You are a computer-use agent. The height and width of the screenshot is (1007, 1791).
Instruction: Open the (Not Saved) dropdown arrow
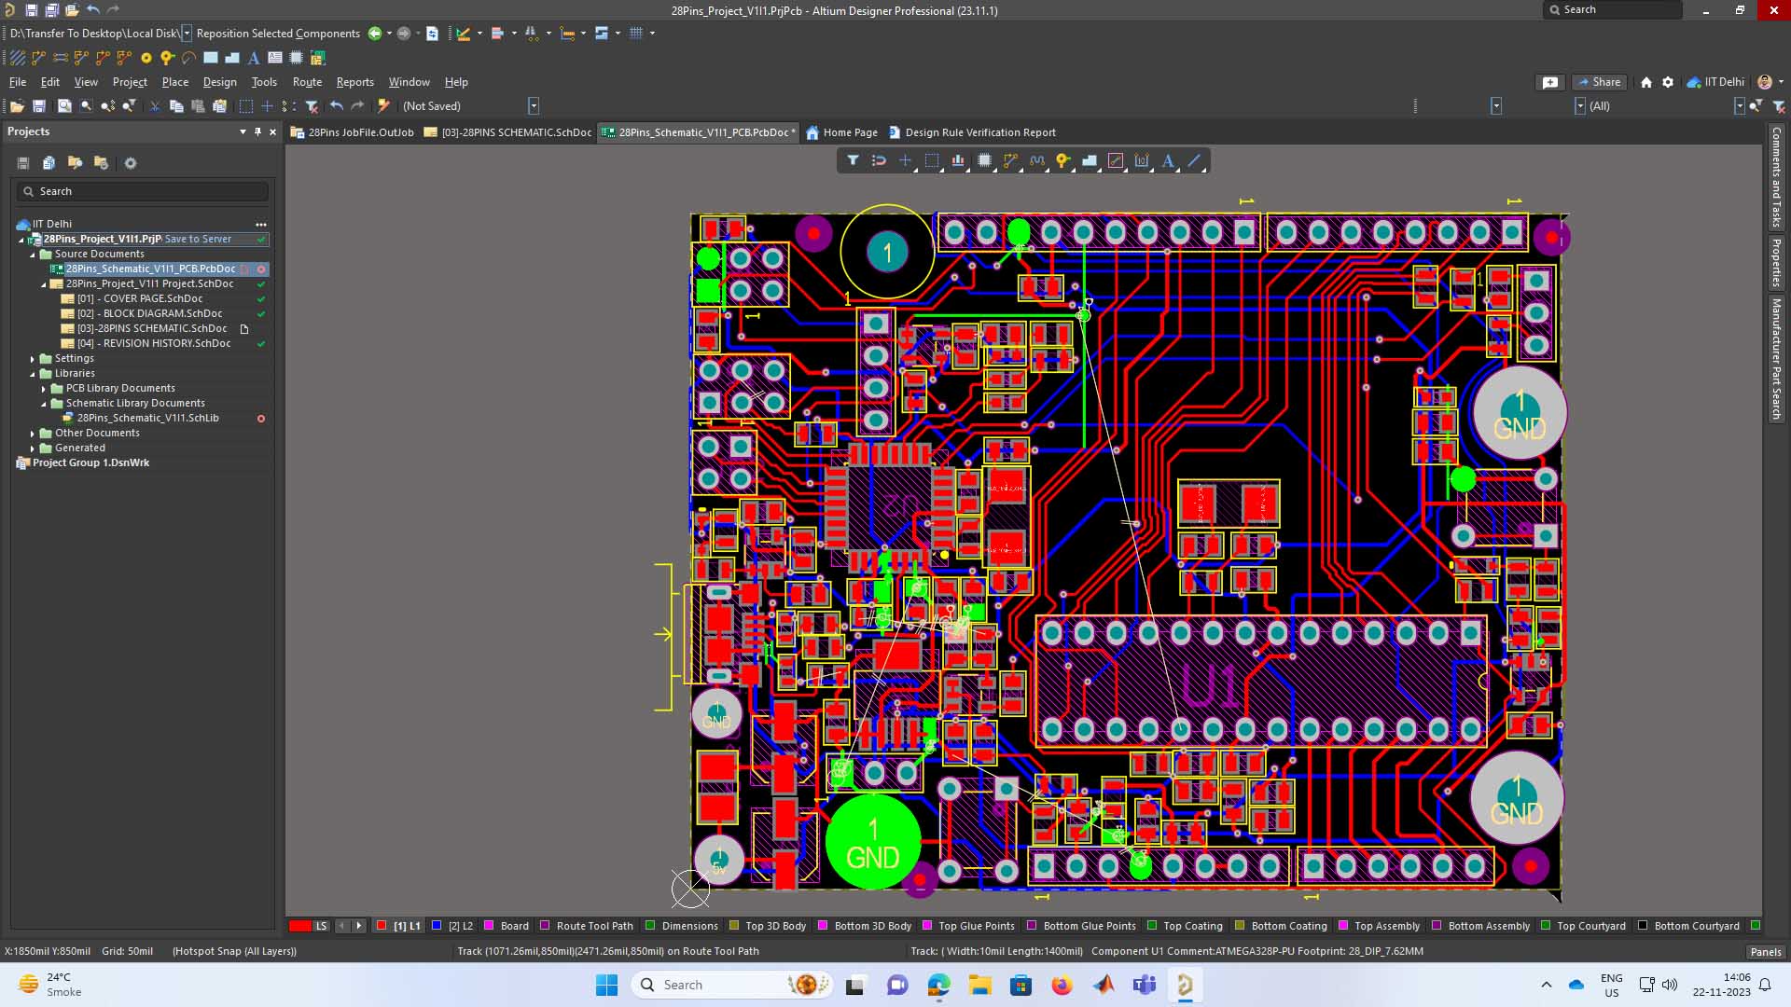[534, 106]
